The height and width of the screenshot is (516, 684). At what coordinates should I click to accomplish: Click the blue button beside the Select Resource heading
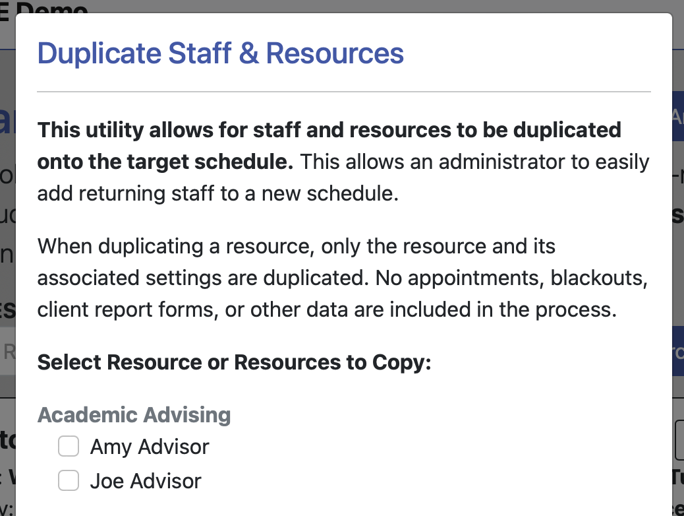click(677, 352)
